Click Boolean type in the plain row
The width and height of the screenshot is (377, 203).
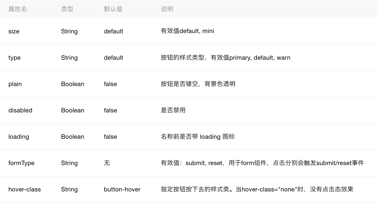73,84
